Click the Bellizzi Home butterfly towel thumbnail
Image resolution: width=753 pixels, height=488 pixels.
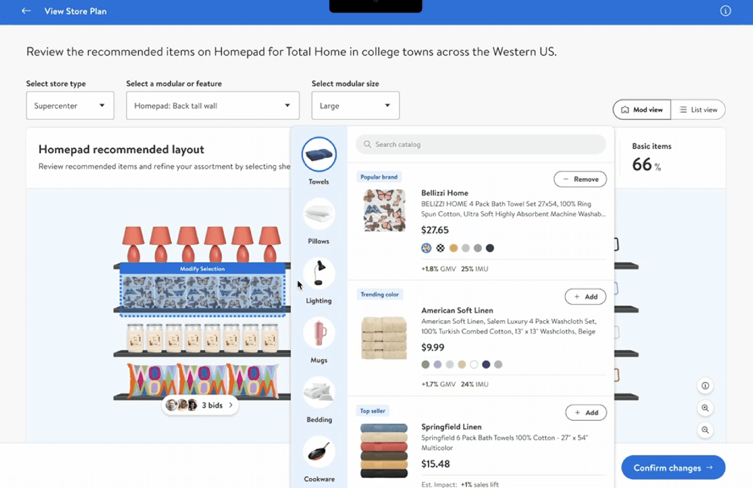(384, 211)
